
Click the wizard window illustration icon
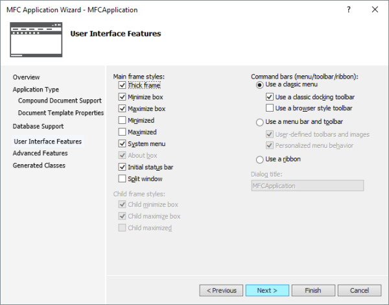pos(36,40)
